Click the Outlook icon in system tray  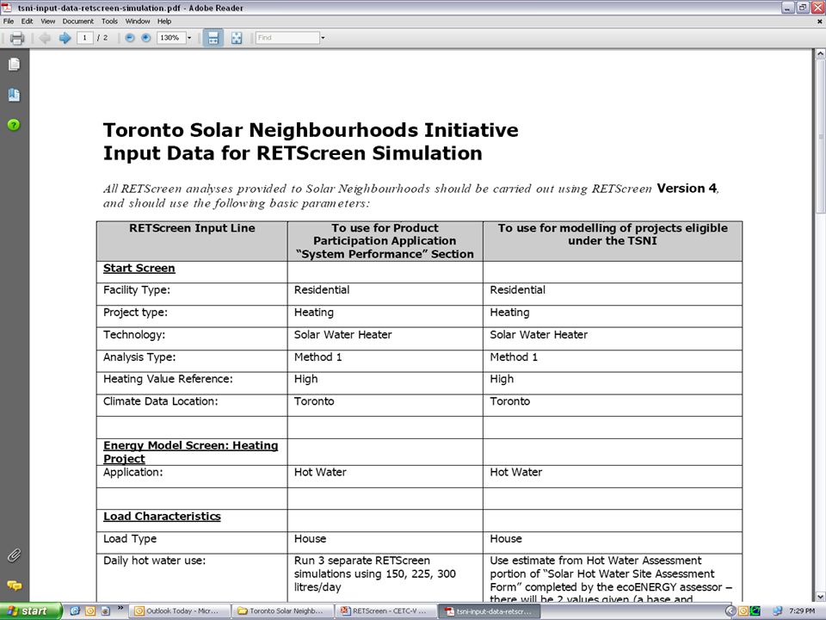[743, 611]
